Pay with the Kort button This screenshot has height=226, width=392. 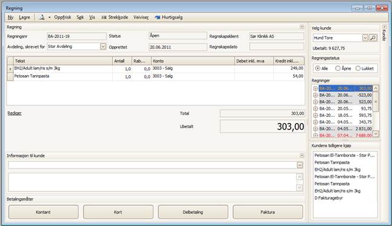[118, 212]
